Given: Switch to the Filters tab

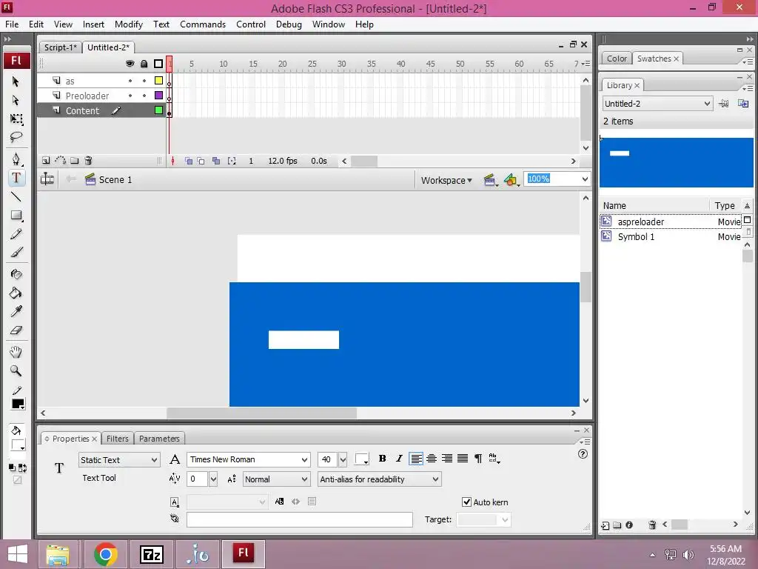Looking at the screenshot, I should 118,439.
